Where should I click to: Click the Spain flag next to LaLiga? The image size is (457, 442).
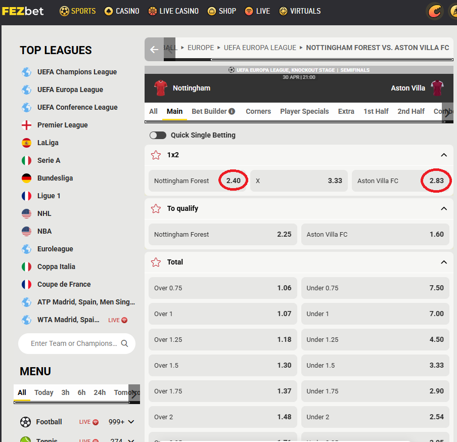click(26, 143)
